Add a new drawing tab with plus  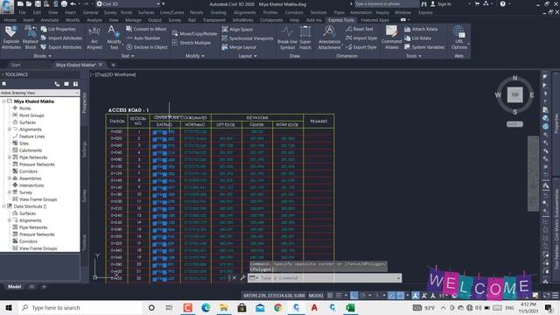tap(113, 65)
